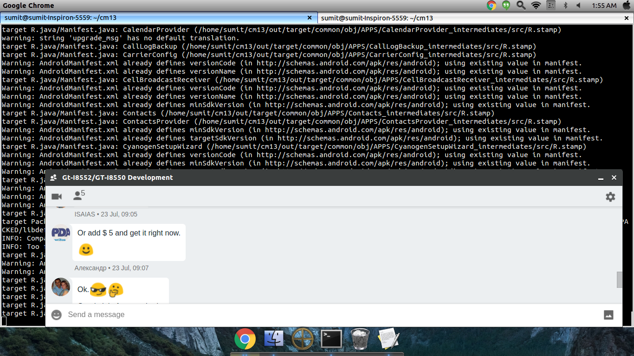Viewport: 634px width, 356px height.
Task: Close the second terminal tab
Action: 626,18
